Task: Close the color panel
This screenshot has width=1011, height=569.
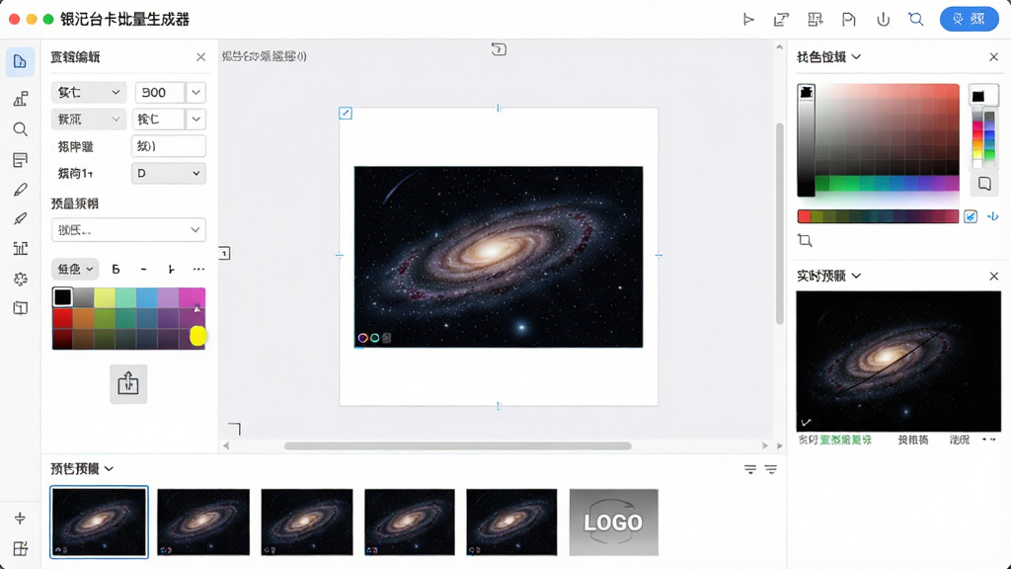Action: tap(993, 57)
